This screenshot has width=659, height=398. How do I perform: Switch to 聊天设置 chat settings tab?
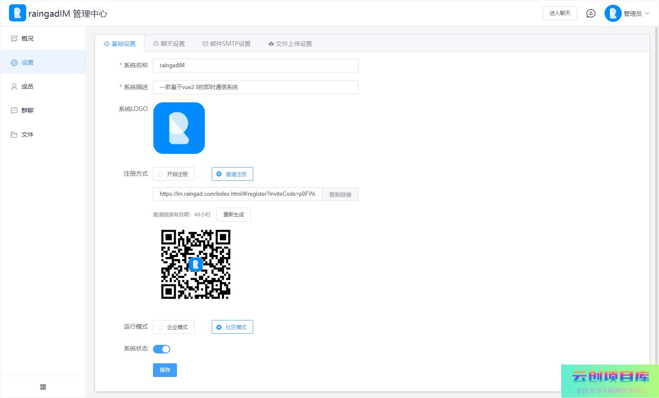click(x=169, y=44)
